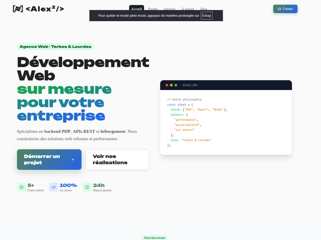Viewport: 321px width, 240px height.
Task: Click the lieu "Tarbes & Lourdes" code line
Action: [x=191, y=140]
